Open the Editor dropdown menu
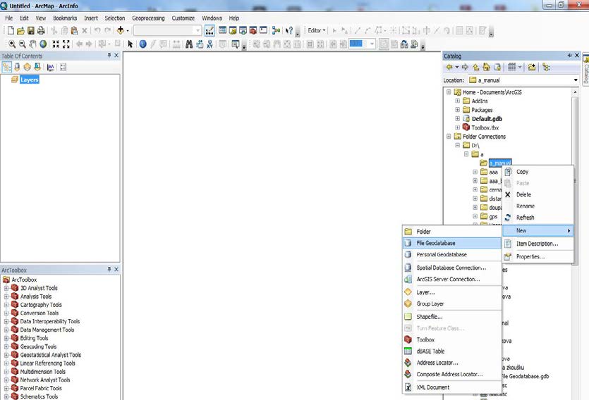 pyautogui.click(x=317, y=30)
